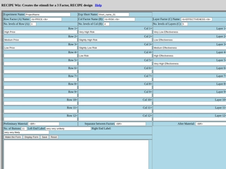Click the empty Row 11 input field
Screen dimensions: 226x169
pyautogui.click(x=41, y=111)
